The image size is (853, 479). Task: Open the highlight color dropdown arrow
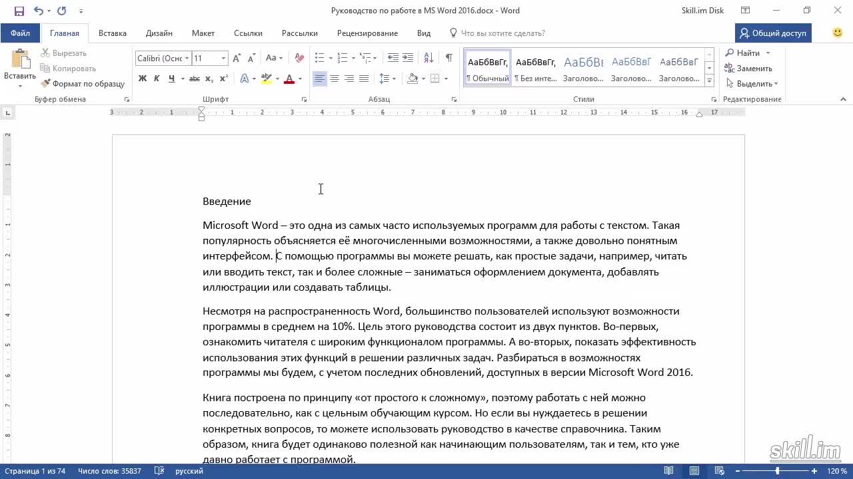click(277, 79)
